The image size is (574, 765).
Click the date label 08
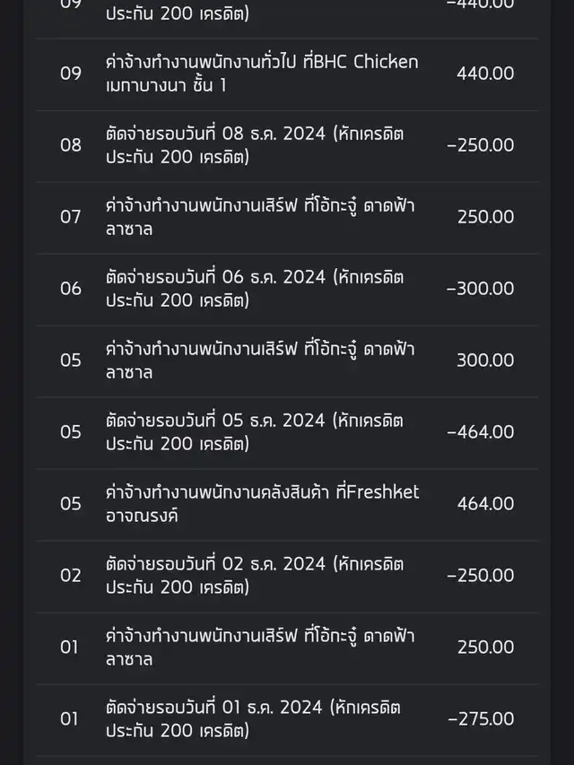click(x=70, y=145)
